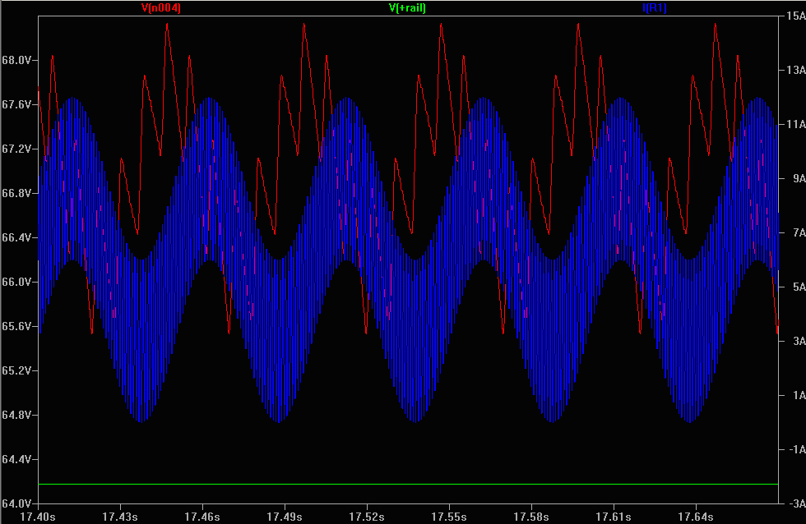This screenshot has width=806, height=524.
Task: Click the 66.0V left axis label
Action: 16,282
